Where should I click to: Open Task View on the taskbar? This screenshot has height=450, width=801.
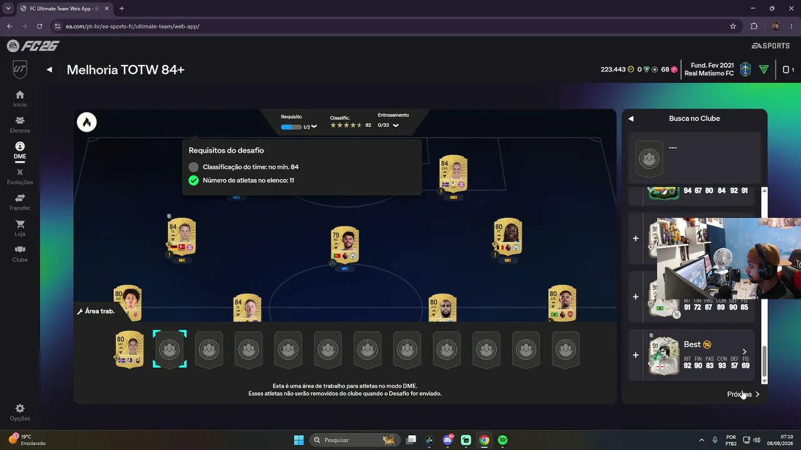click(411, 440)
